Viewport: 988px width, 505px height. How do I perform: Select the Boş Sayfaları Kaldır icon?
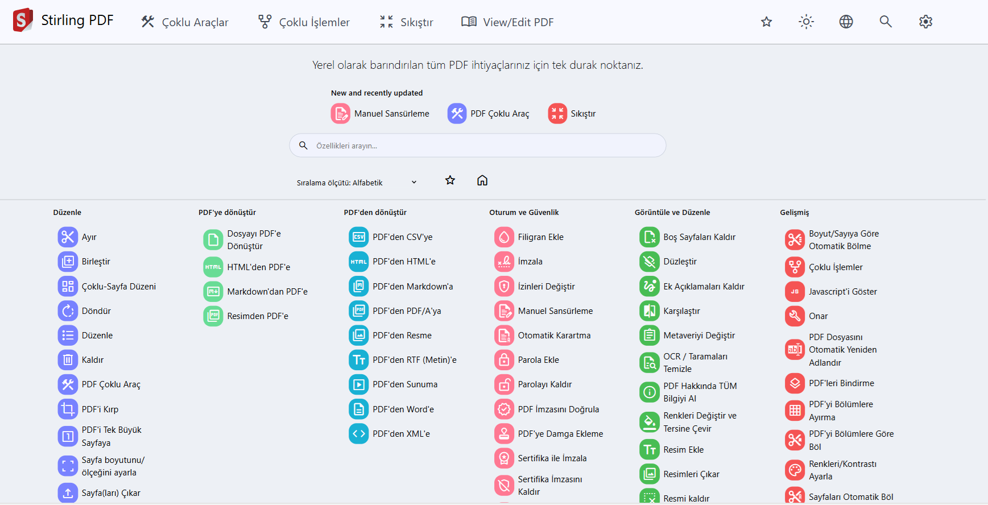pyautogui.click(x=650, y=237)
